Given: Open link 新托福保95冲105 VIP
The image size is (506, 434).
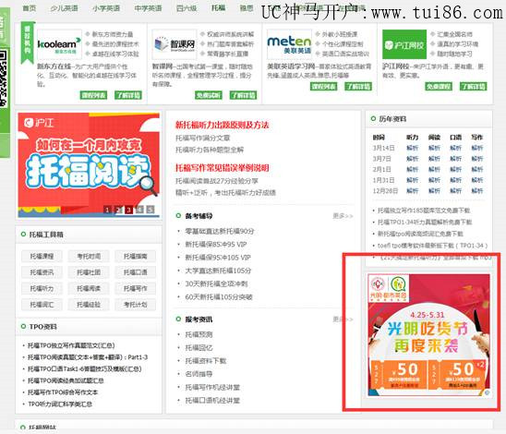Looking at the screenshot, I should pos(218,258).
